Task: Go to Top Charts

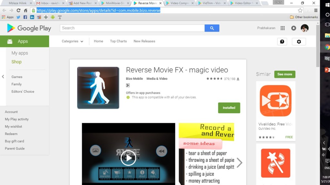Action: point(118,41)
